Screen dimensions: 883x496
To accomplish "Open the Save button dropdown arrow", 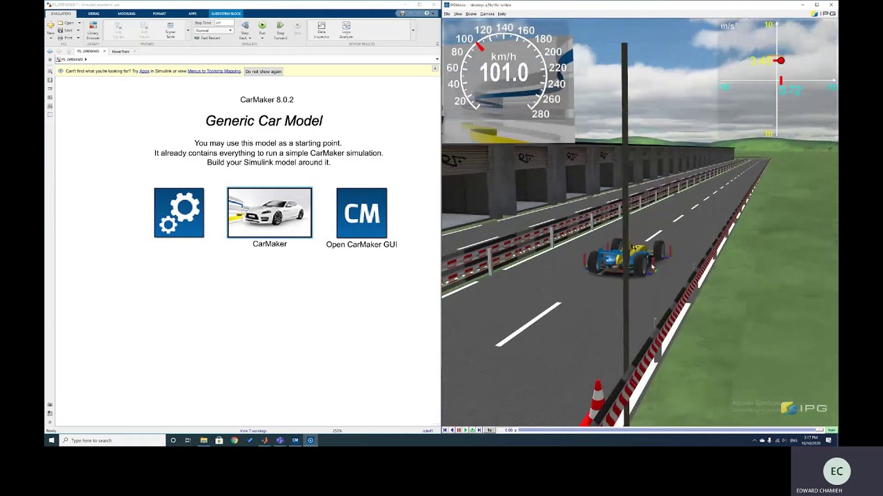I will click(78, 30).
